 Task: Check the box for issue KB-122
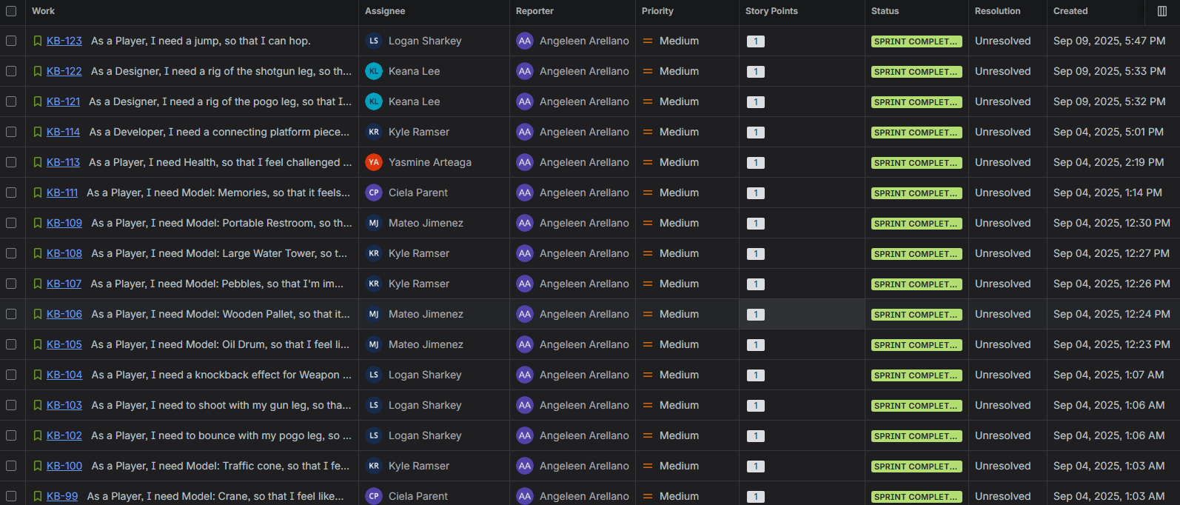[x=11, y=71]
